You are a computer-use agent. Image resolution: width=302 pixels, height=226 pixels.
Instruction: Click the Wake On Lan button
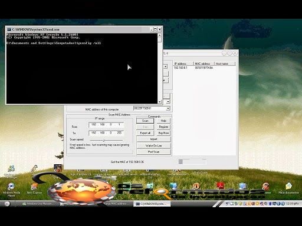[x=153, y=145]
